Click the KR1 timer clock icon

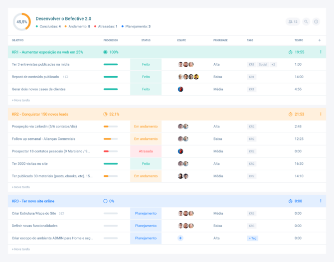pos(291,52)
